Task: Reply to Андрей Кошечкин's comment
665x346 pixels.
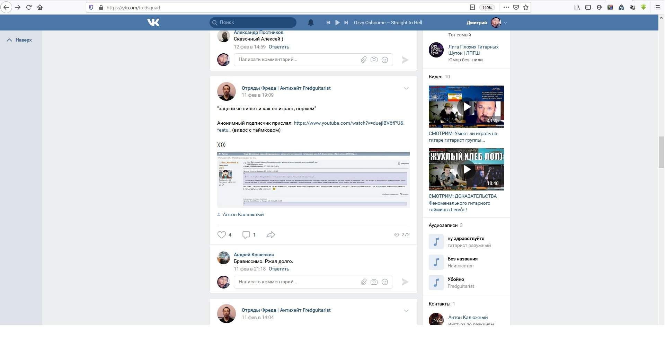Action: [x=279, y=269]
